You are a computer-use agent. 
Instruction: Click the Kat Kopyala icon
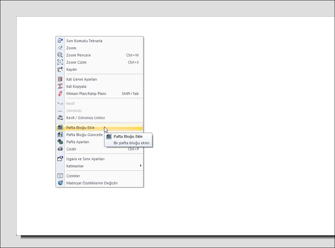coord(60,86)
